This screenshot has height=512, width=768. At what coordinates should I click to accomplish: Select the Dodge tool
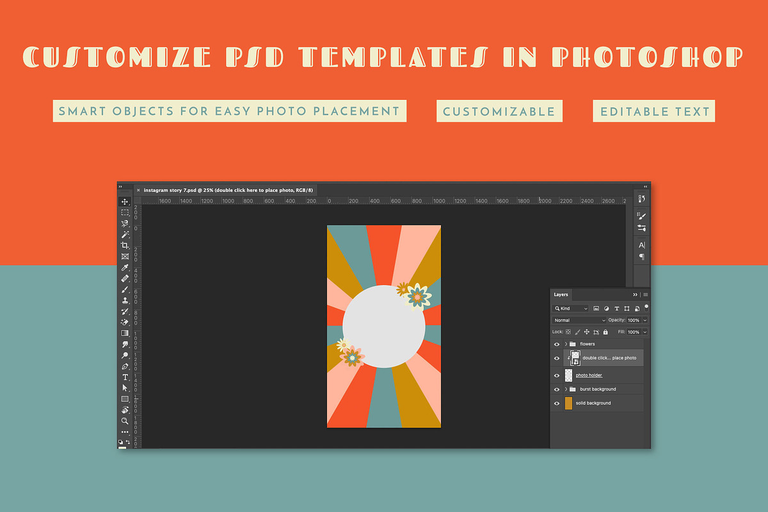coord(125,355)
